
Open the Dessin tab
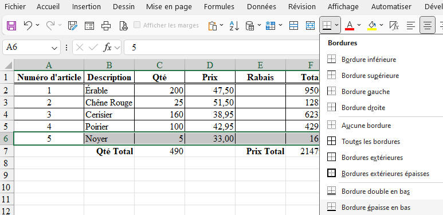click(x=124, y=7)
